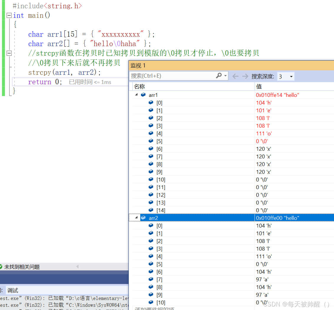Select arr2 [2] row name

tap(159, 241)
